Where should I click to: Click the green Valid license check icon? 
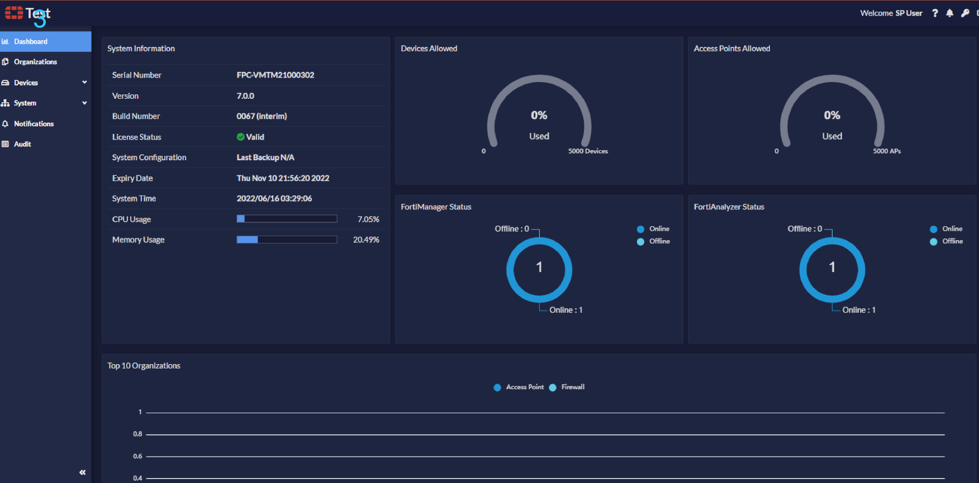240,137
